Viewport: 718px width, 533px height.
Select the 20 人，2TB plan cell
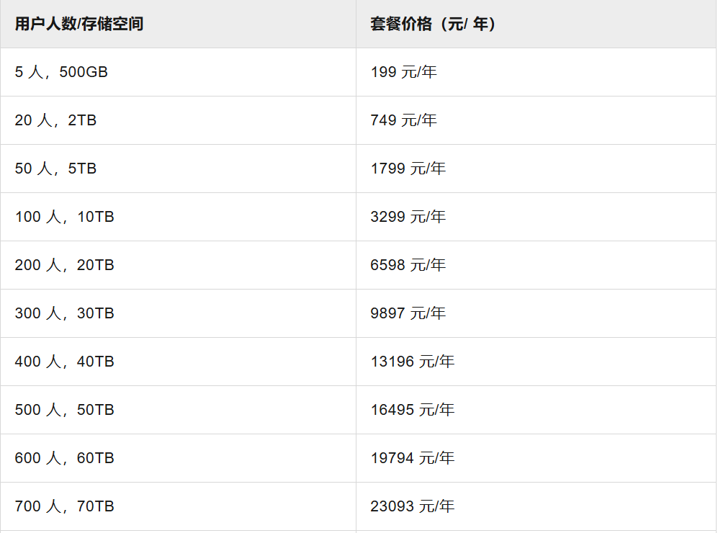coord(55,120)
